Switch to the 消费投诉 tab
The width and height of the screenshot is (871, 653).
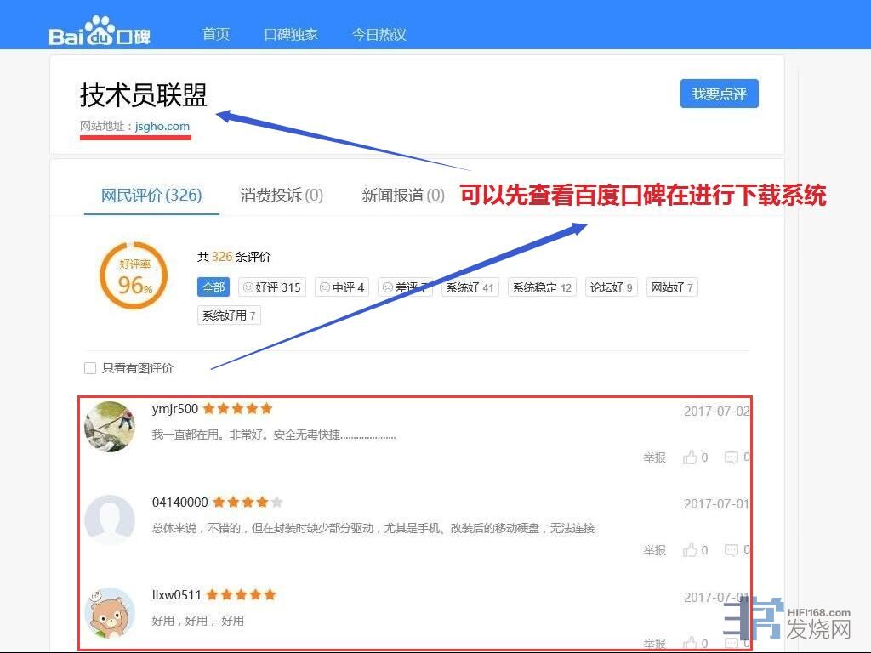point(282,196)
